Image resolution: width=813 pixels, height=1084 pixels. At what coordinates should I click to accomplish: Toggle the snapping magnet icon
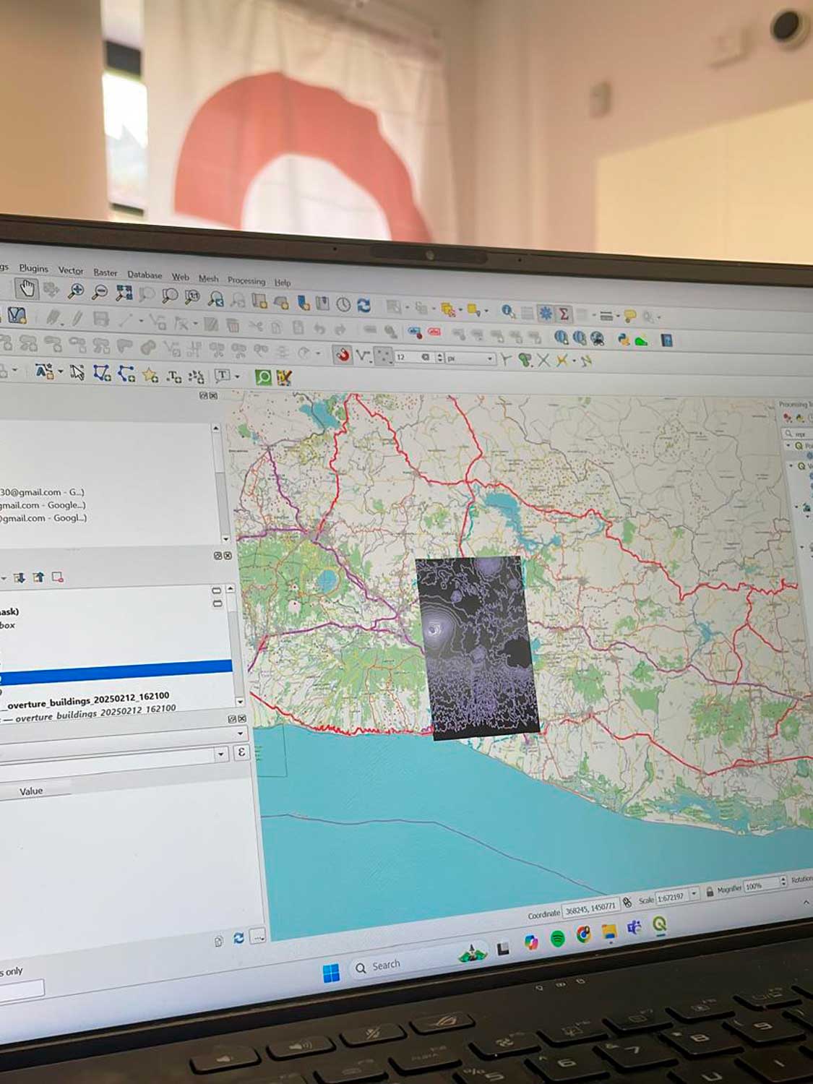pyautogui.click(x=343, y=355)
